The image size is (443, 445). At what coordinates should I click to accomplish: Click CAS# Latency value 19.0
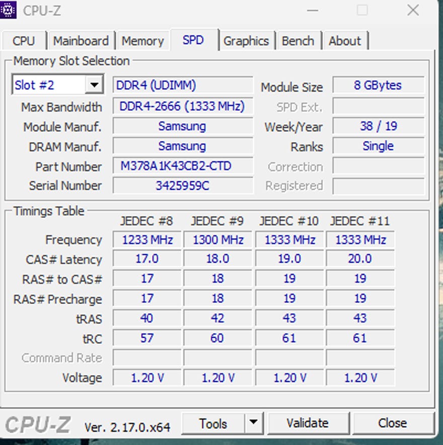point(289,259)
